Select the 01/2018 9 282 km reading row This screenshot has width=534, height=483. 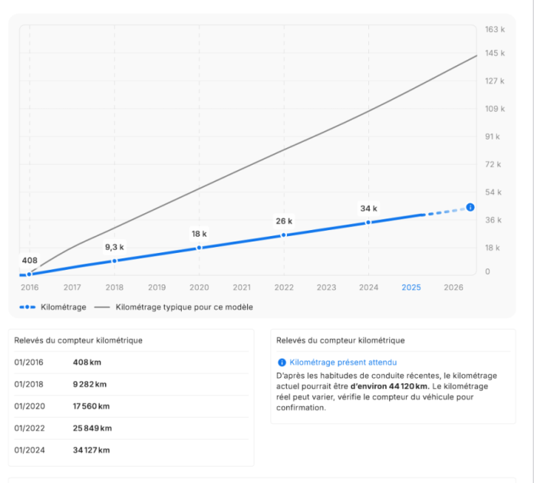click(x=131, y=384)
